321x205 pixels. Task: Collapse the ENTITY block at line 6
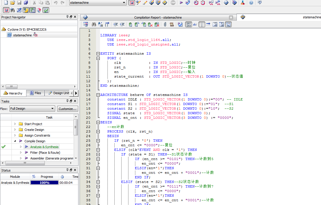click(x=98, y=54)
